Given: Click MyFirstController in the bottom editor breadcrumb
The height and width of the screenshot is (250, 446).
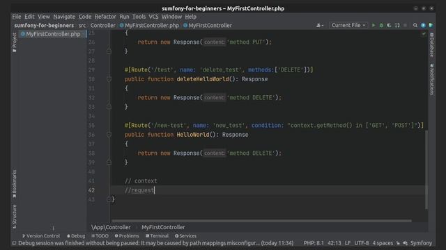Looking at the screenshot, I should pos(163,227).
